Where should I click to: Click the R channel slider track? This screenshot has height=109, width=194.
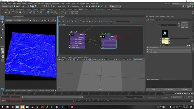(x=179, y=39)
